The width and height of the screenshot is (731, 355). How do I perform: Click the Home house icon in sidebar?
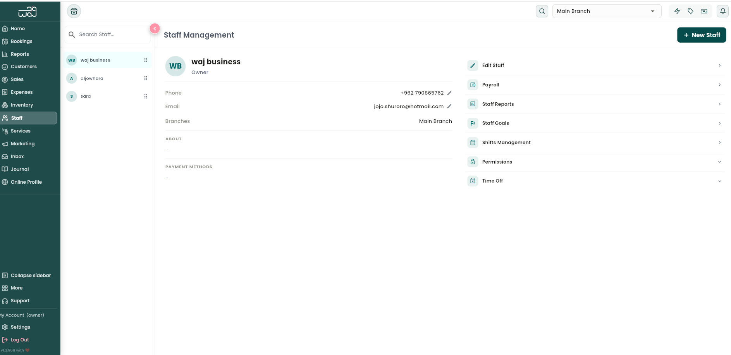5,29
